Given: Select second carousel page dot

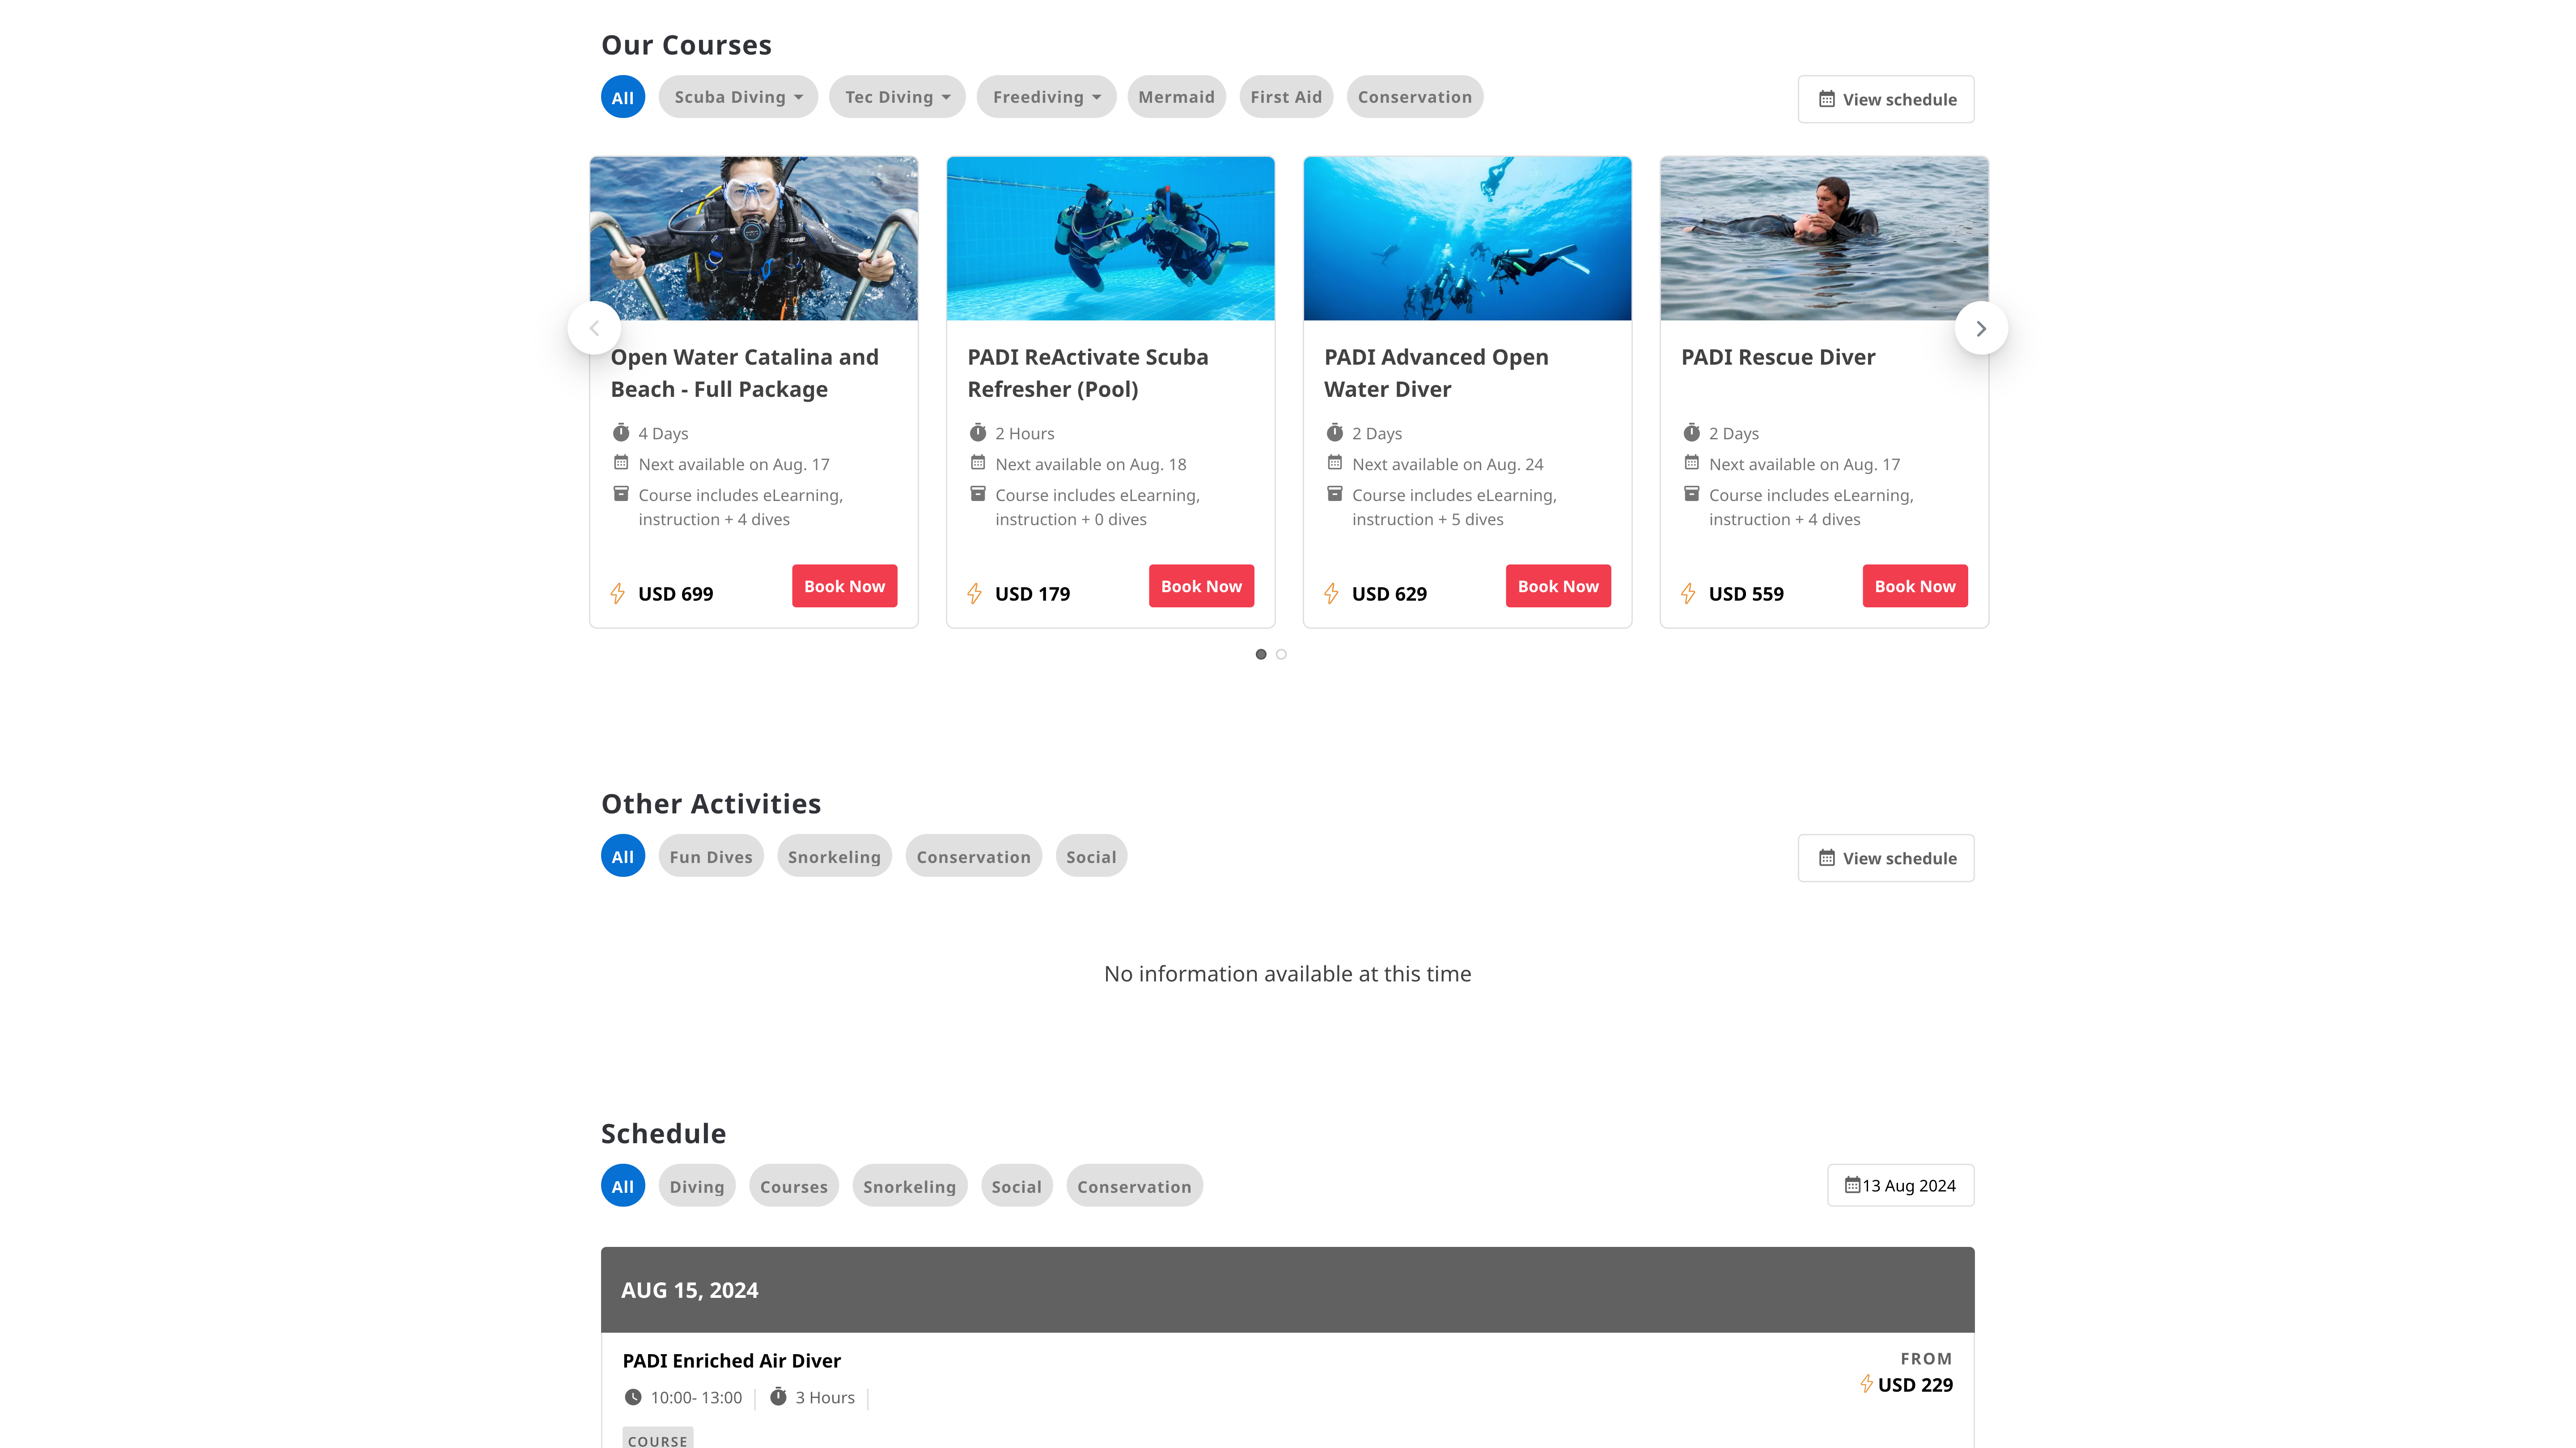Looking at the screenshot, I should click(1281, 655).
